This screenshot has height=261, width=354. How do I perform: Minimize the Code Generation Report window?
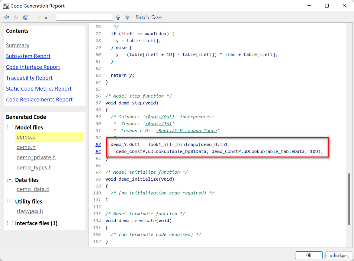(309, 6)
